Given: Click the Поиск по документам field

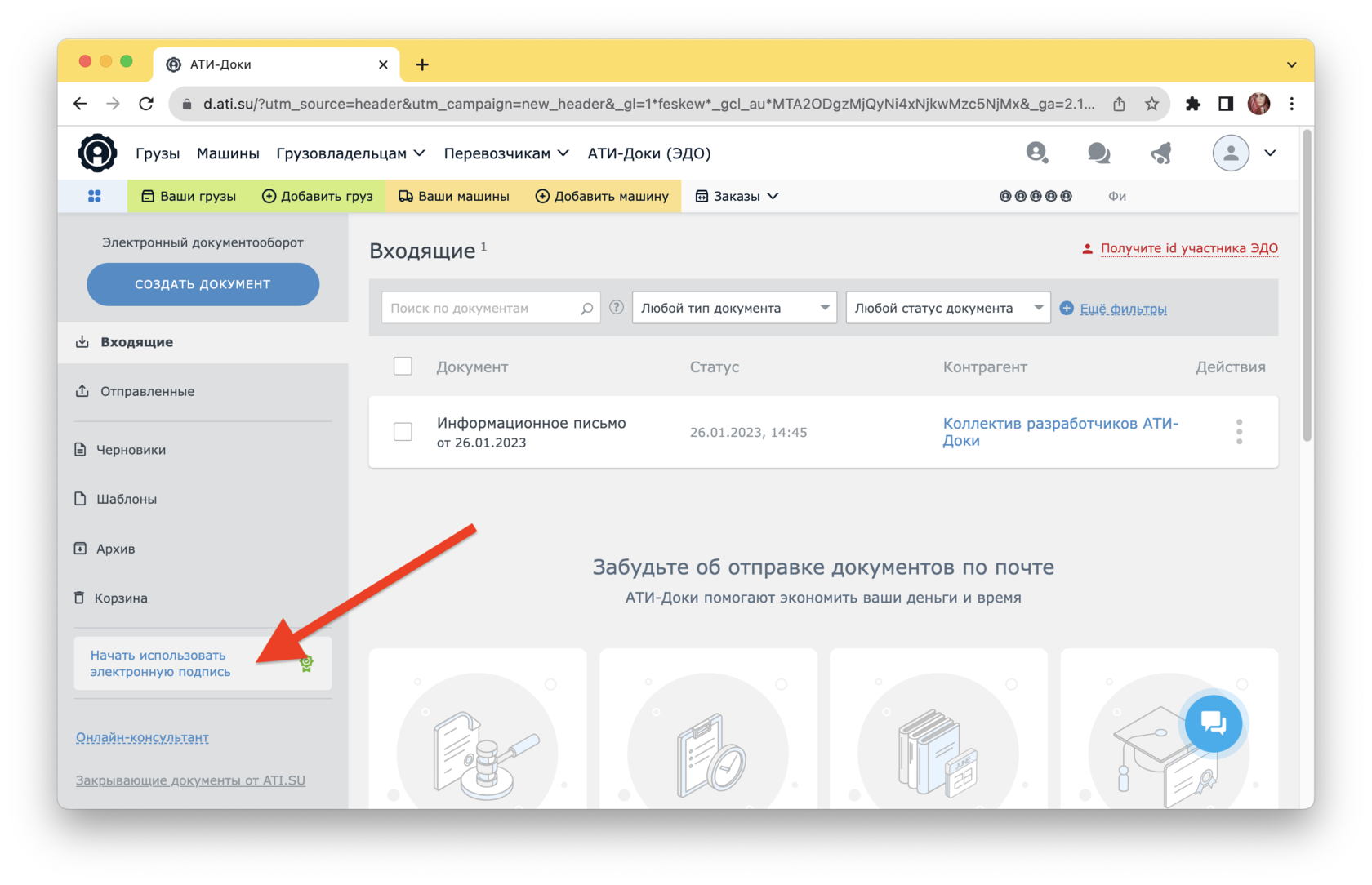Looking at the screenshot, I should click(x=491, y=308).
